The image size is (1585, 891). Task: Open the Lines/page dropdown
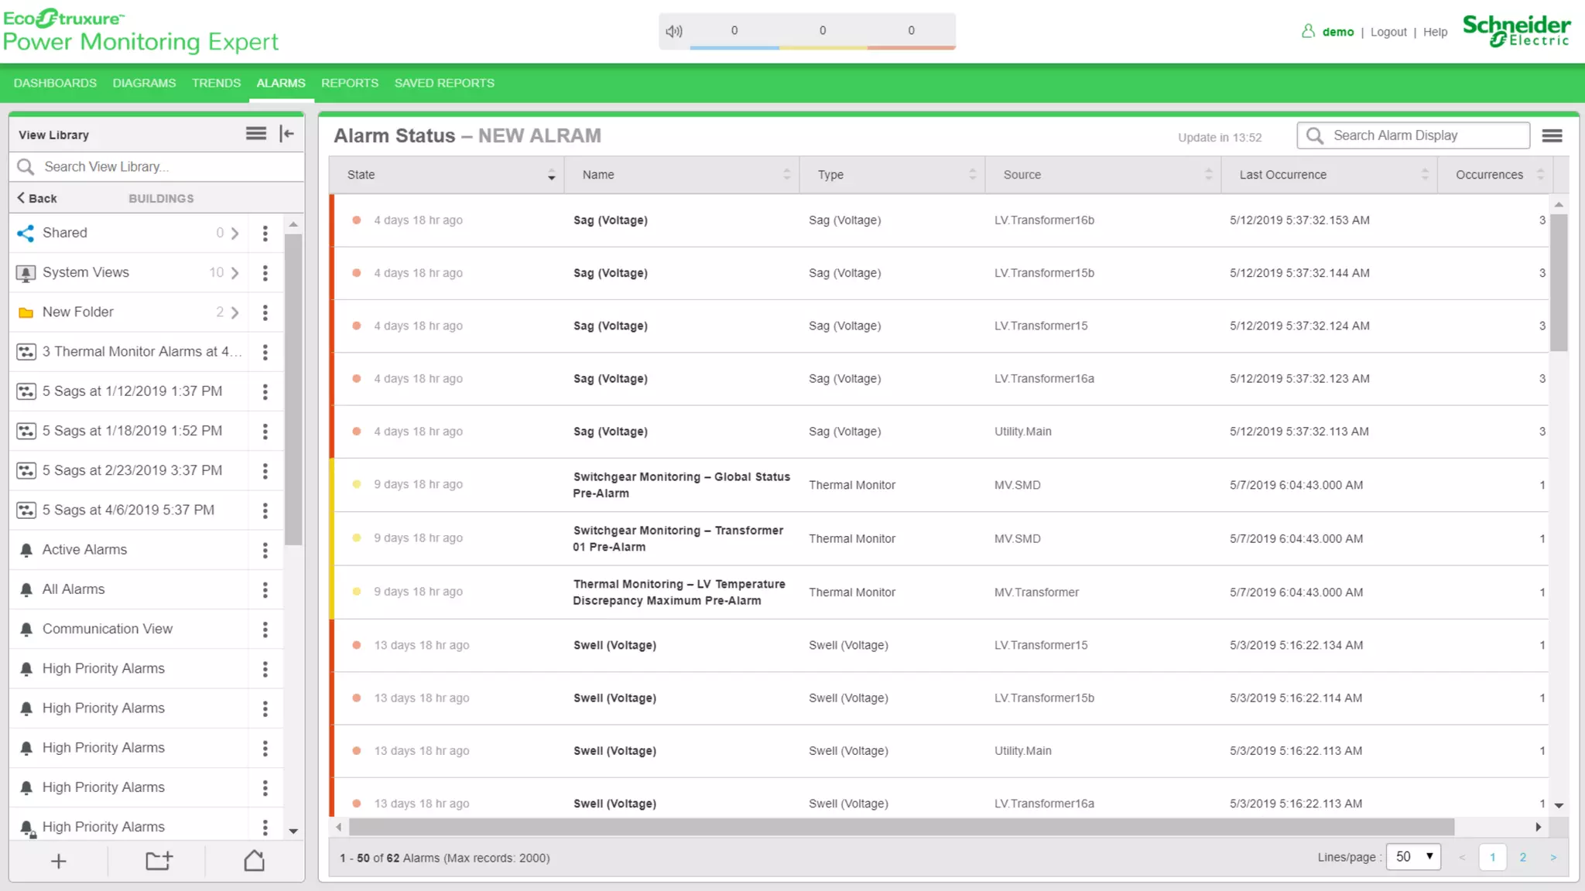tap(1413, 857)
